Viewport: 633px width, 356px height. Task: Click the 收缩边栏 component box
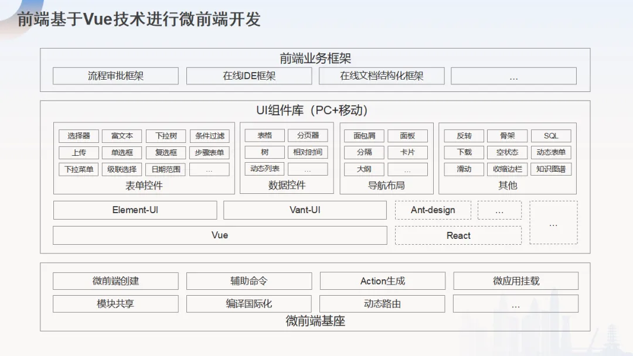tap(508, 169)
